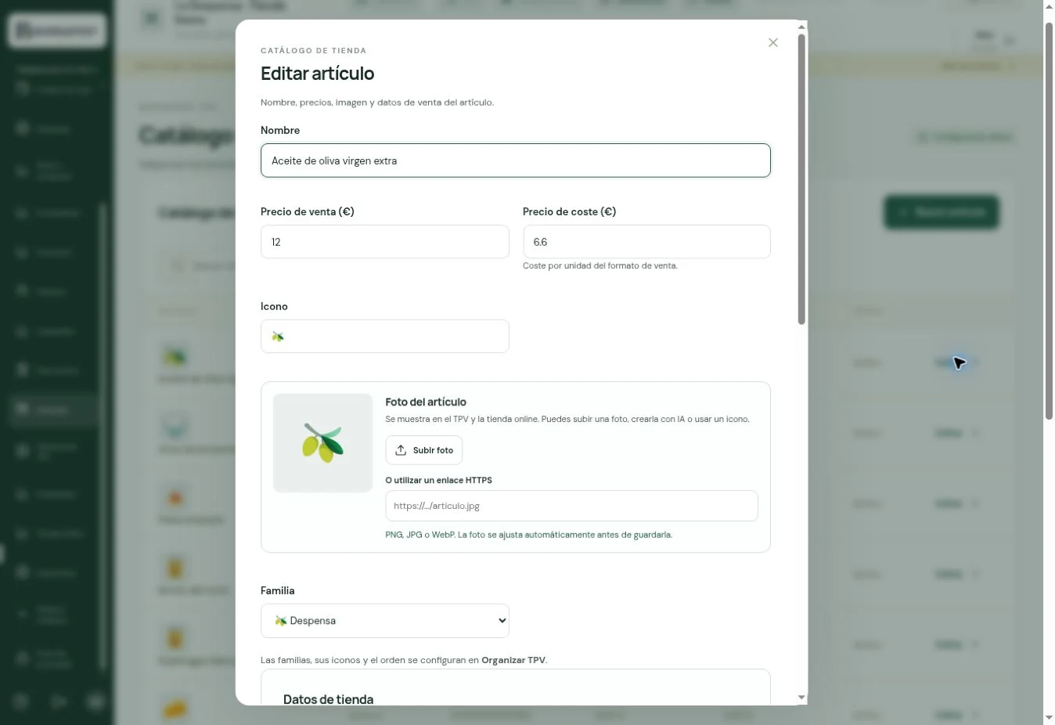Click the 'Editar artículo' heading

(x=318, y=74)
